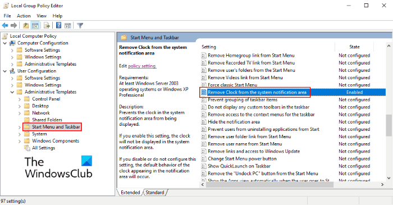Viewport: 393px width, 205px height.
Task: Select Do not display any custom toolbars
Action: [x=258, y=107]
